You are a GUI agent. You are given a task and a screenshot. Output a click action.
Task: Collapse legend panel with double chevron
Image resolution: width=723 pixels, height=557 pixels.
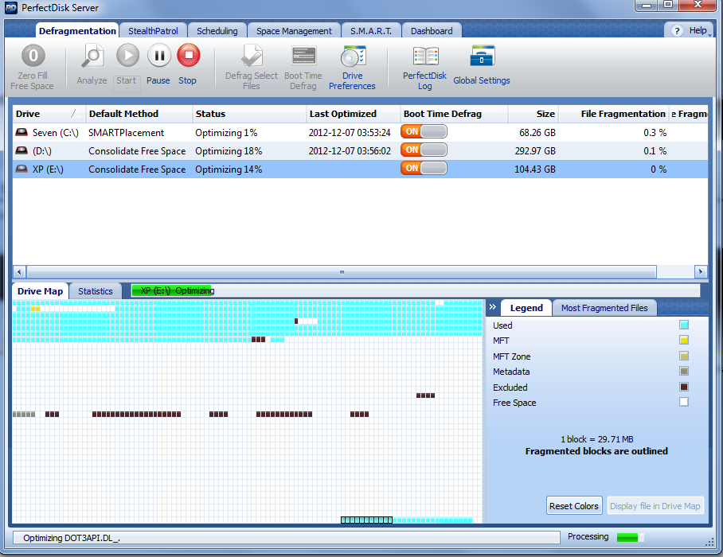click(493, 307)
